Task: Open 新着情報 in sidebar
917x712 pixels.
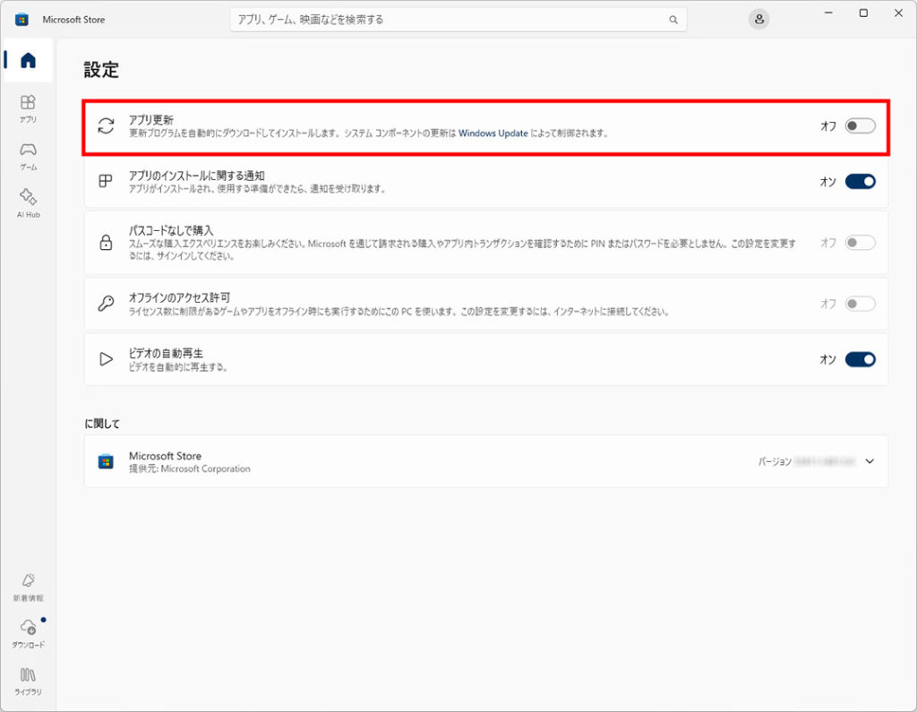Action: click(28, 586)
